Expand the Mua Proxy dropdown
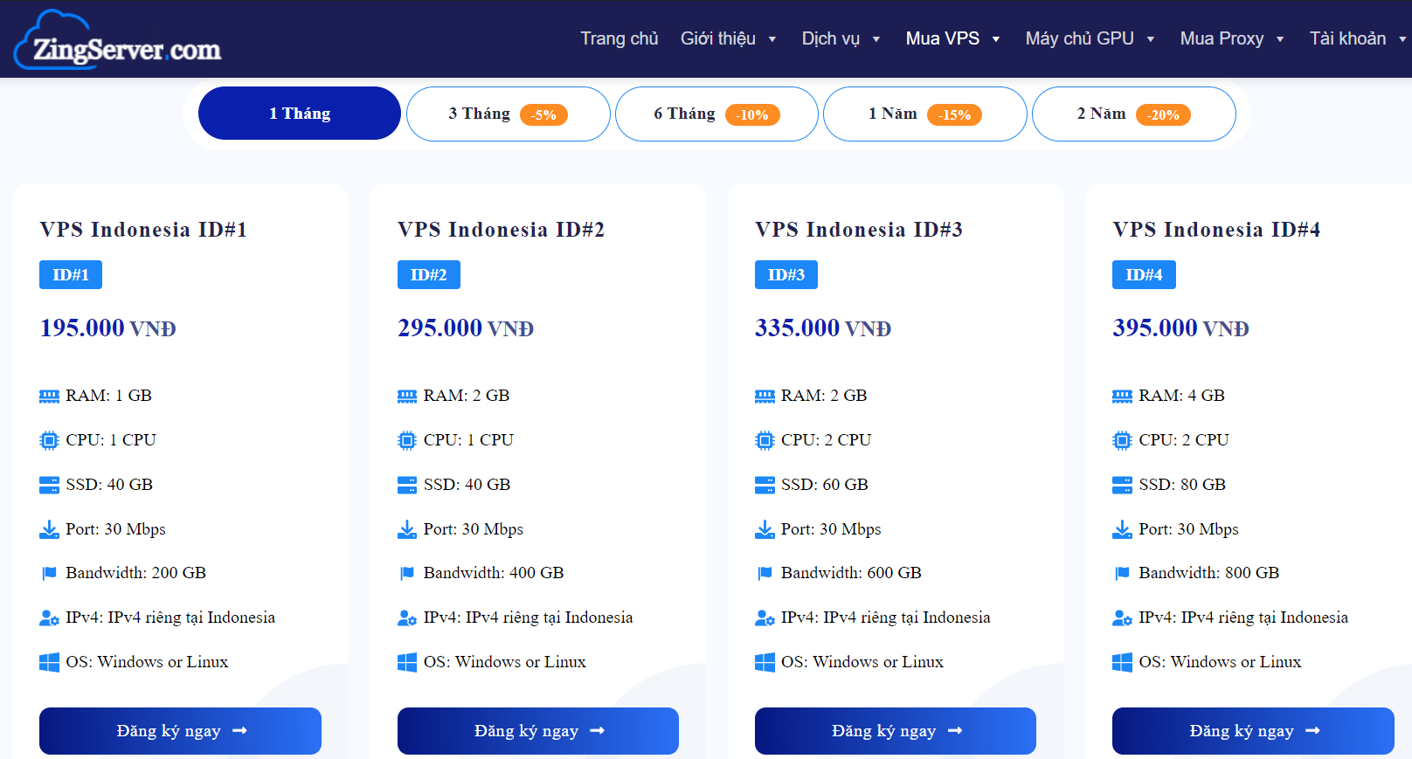1412x759 pixels. pos(1232,38)
